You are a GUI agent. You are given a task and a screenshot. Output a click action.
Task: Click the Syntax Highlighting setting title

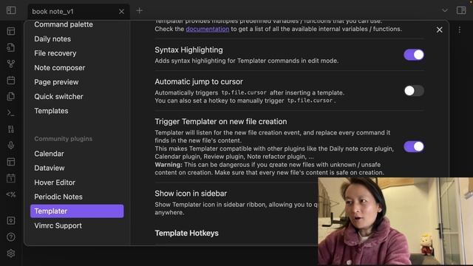(x=189, y=50)
